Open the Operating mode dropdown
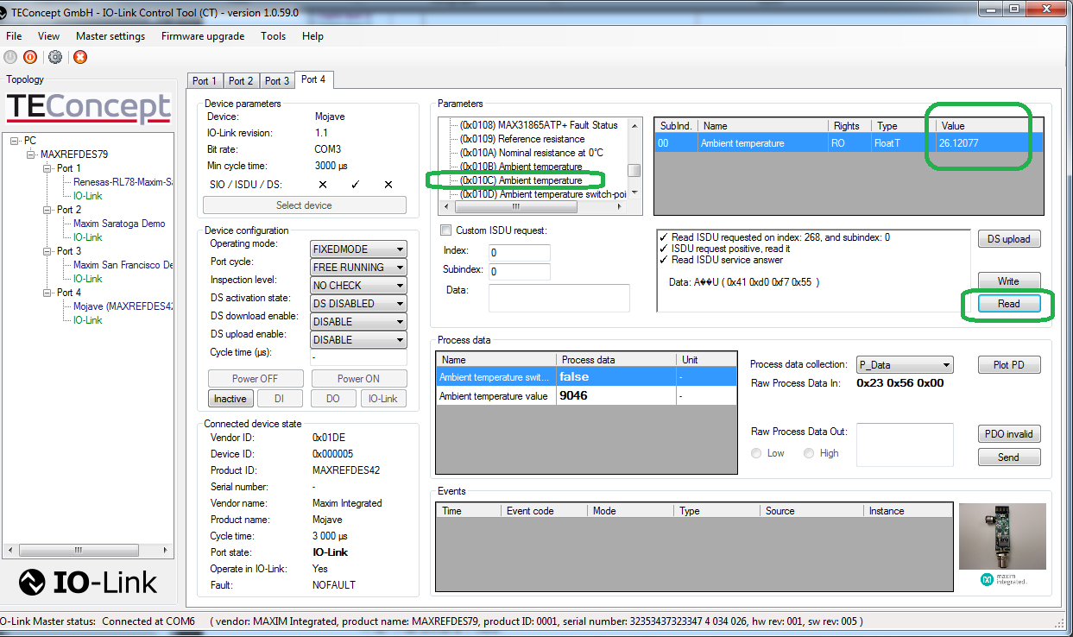Screen dimensions: 1073x637 pyautogui.click(x=358, y=249)
